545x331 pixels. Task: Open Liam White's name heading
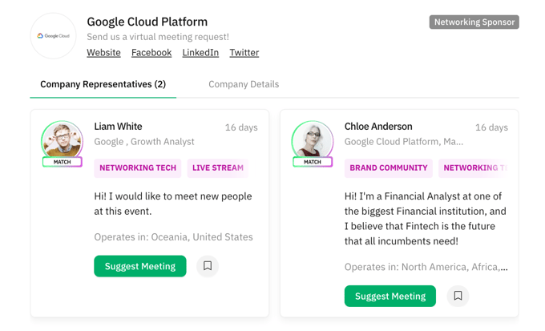coord(118,126)
